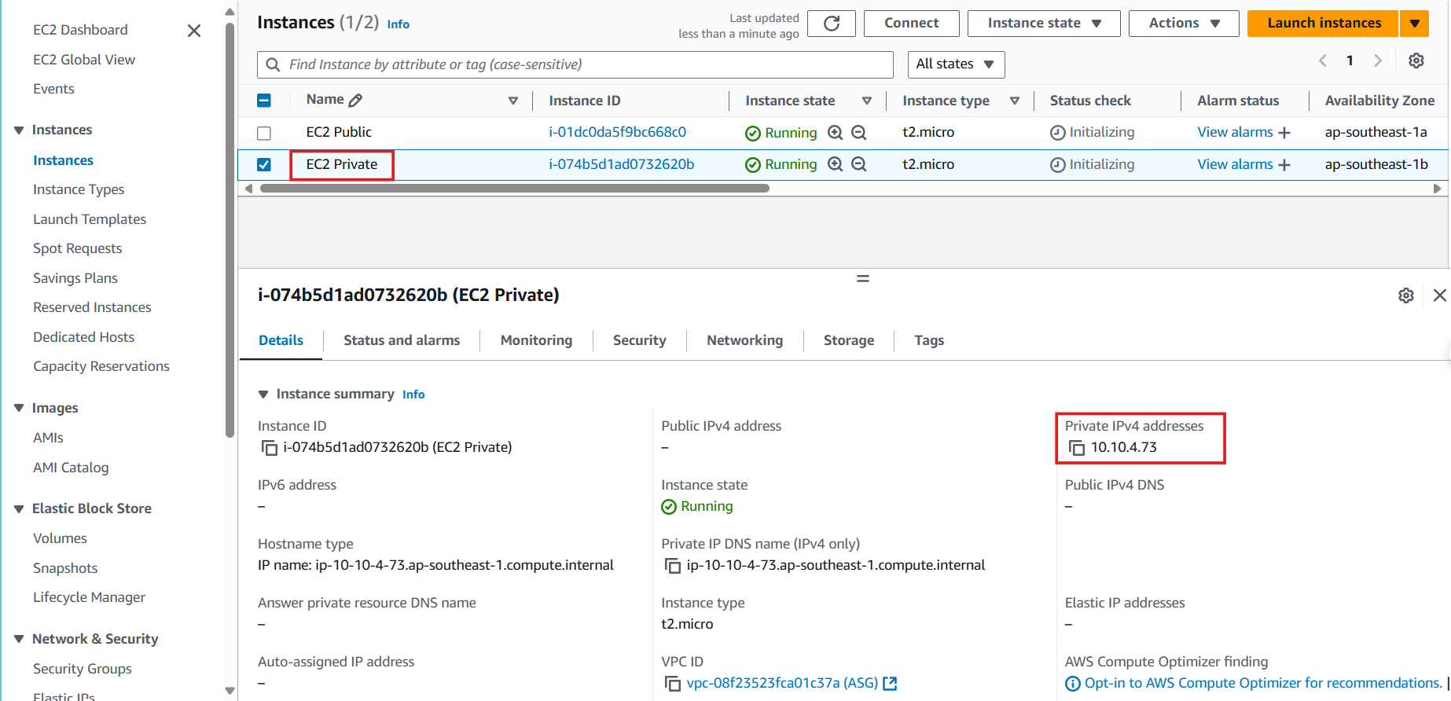Go to previous page of instances
The image size is (1451, 701).
1323,61
